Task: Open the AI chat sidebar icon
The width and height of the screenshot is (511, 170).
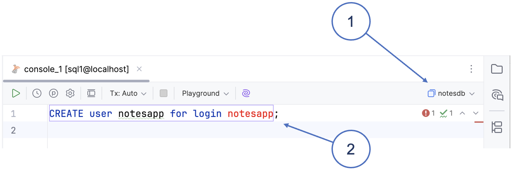Action: 497,95
